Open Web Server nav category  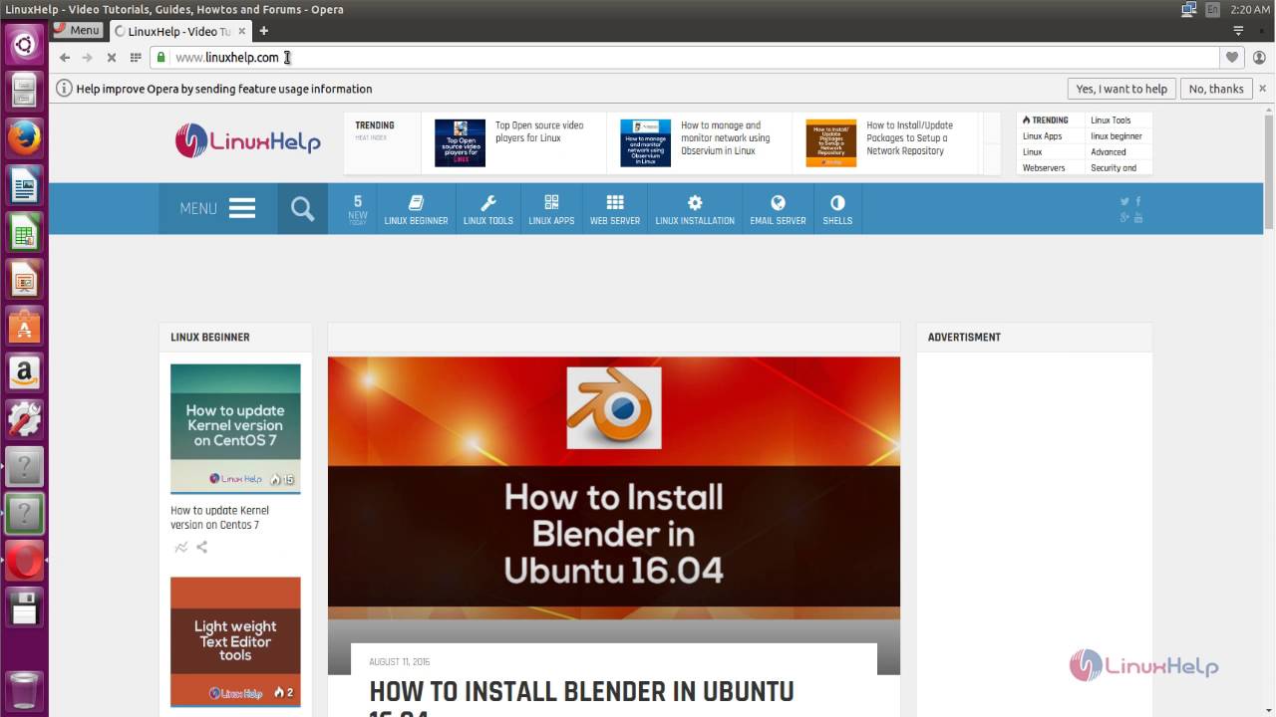coord(615,208)
